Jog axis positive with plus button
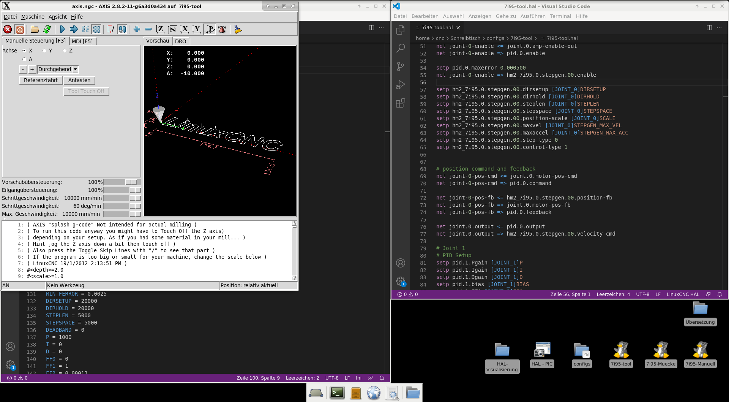Image resolution: width=729 pixels, height=402 pixels. 32,69
